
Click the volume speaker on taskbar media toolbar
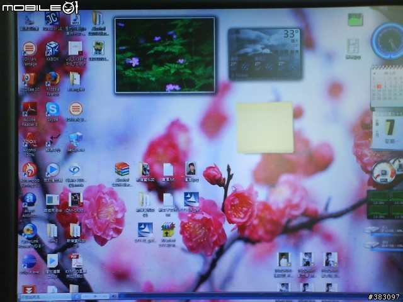coord(113,296)
